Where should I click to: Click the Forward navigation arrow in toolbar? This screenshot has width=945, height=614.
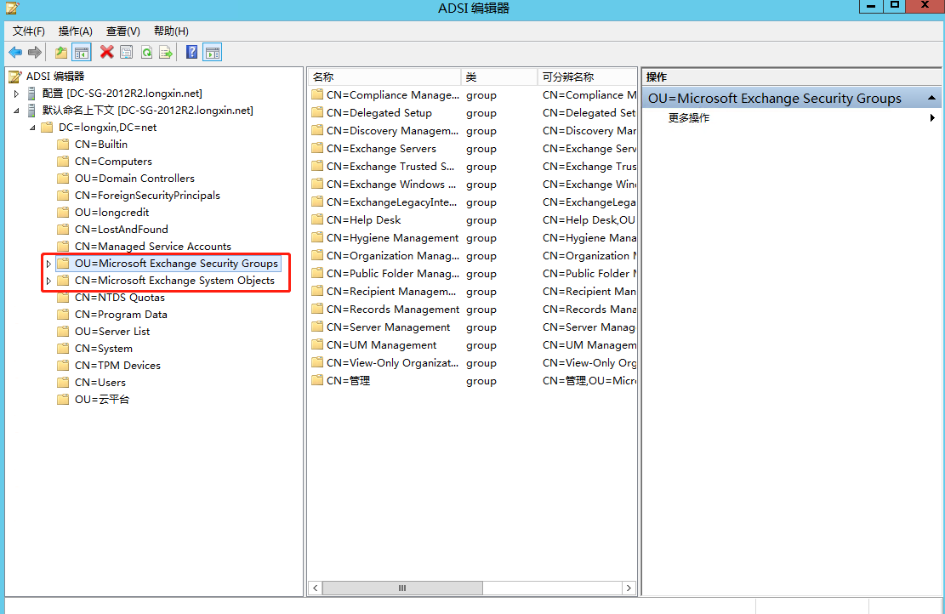[34, 52]
